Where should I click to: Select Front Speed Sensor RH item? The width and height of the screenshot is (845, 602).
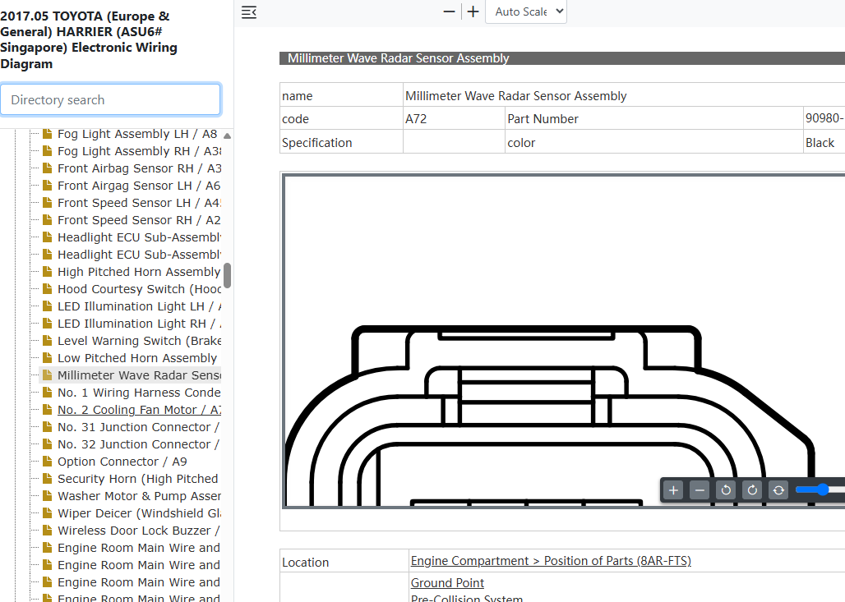(x=139, y=219)
